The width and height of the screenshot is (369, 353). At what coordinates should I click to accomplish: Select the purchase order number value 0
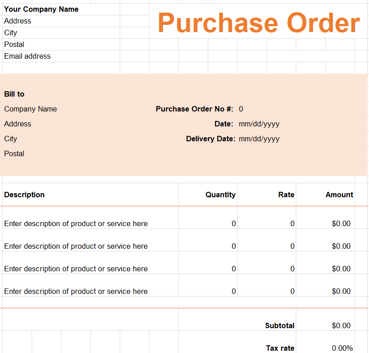click(x=241, y=109)
